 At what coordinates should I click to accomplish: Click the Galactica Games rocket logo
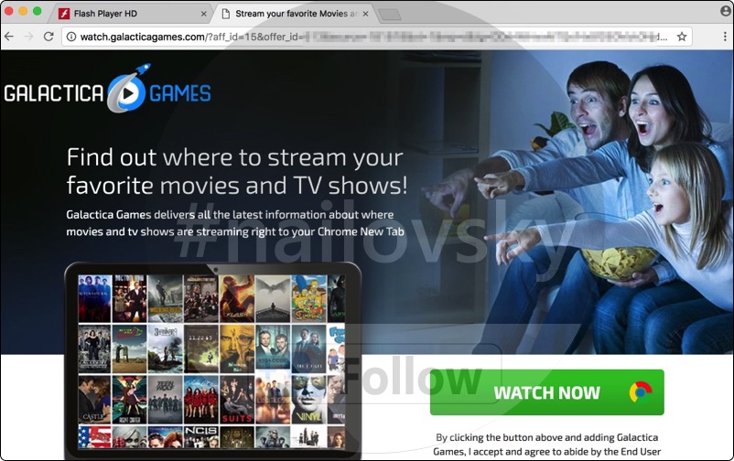[108, 89]
